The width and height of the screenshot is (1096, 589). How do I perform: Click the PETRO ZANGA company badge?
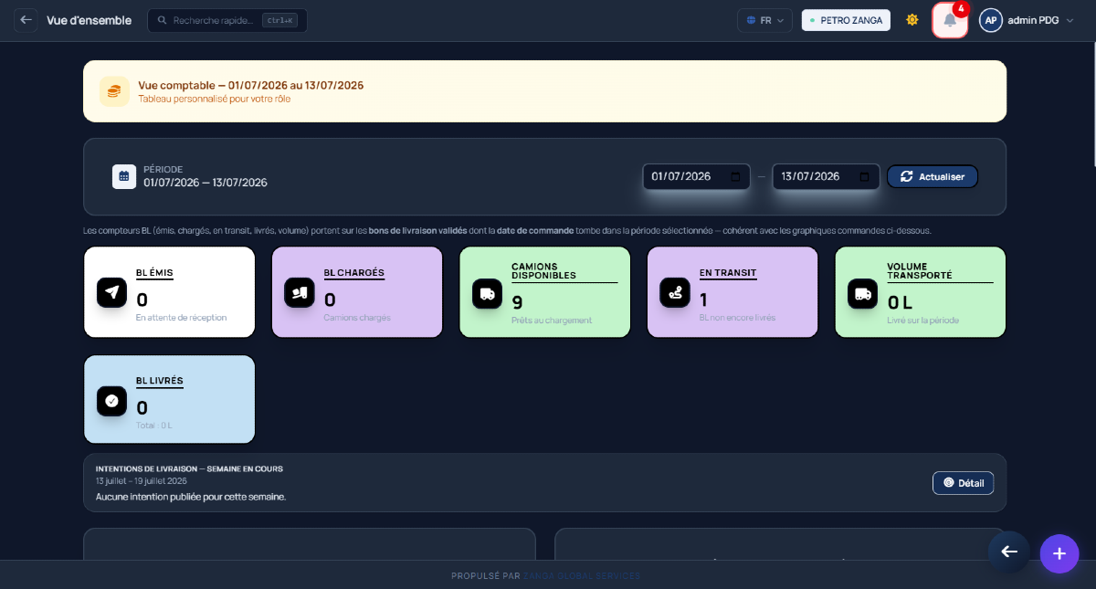[846, 20]
